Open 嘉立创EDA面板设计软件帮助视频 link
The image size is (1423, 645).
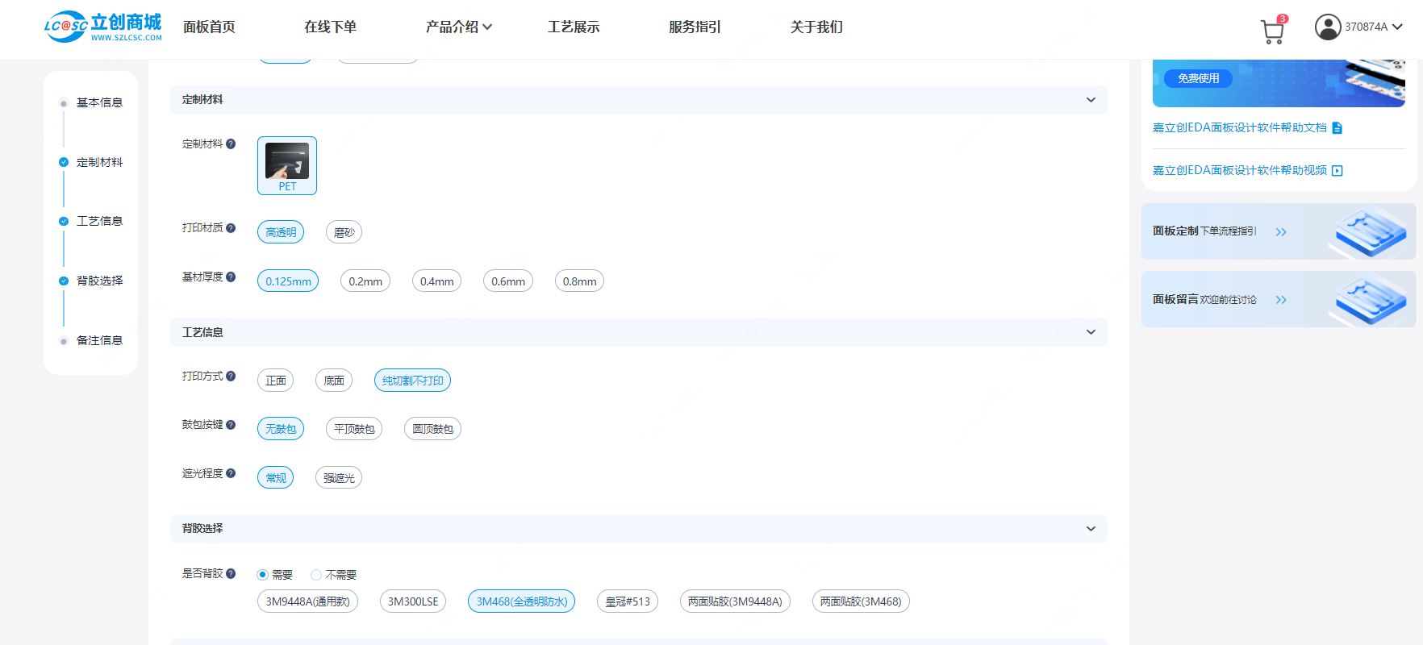(x=1239, y=170)
